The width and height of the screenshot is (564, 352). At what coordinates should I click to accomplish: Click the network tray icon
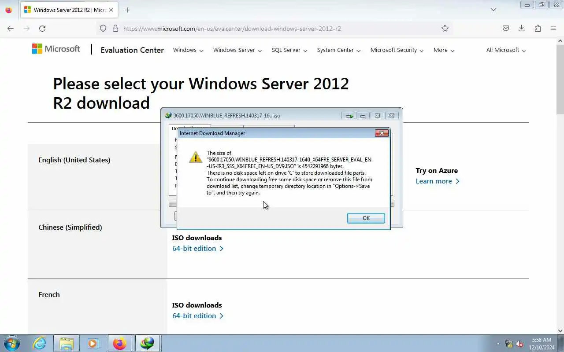(509, 344)
